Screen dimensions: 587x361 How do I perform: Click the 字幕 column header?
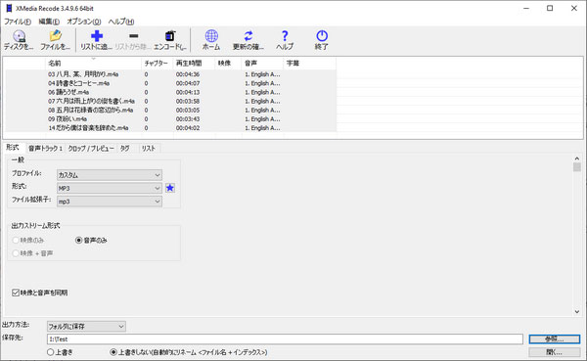coord(309,64)
